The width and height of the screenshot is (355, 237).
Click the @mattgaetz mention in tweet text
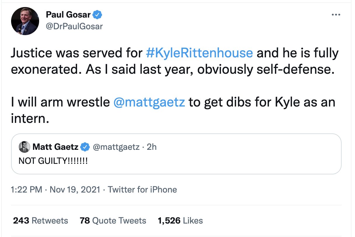pos(149,102)
